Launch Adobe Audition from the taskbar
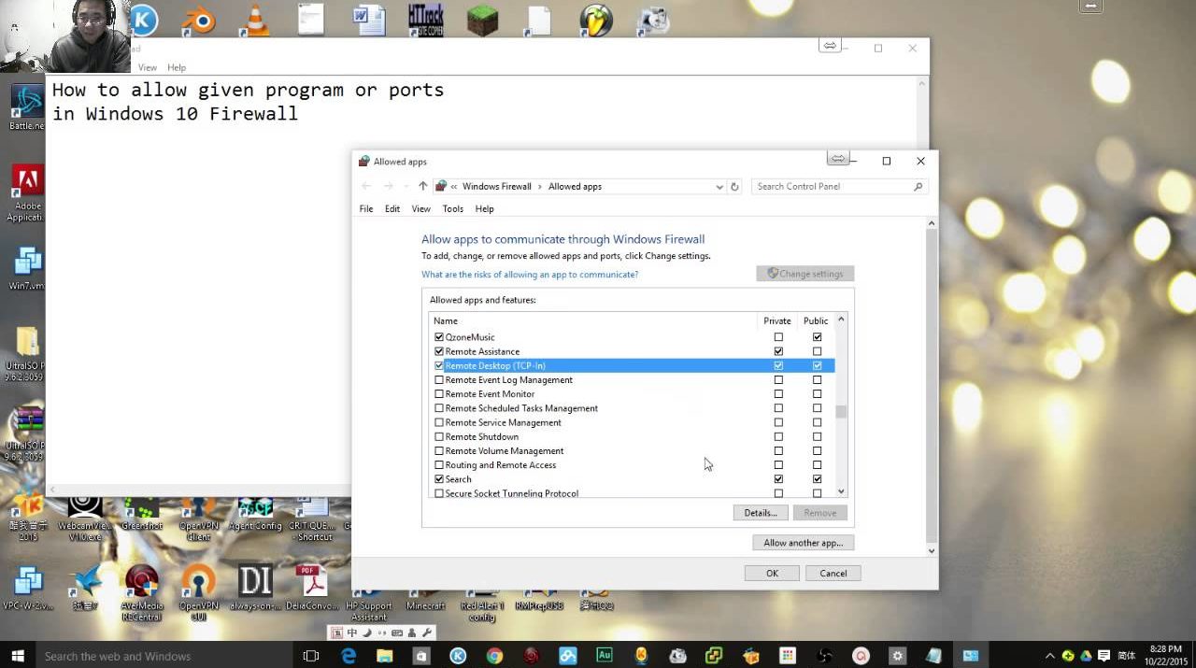The height and width of the screenshot is (668, 1196). click(605, 656)
